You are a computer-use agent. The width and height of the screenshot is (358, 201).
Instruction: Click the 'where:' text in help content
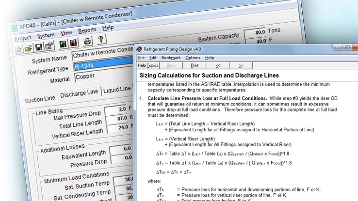coord(154,181)
